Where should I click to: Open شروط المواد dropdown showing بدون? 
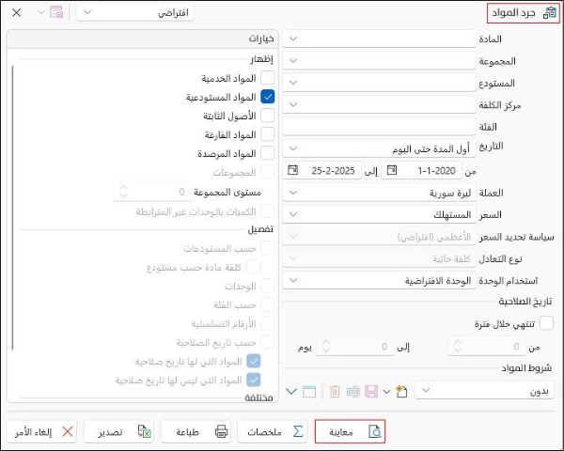coord(484,390)
